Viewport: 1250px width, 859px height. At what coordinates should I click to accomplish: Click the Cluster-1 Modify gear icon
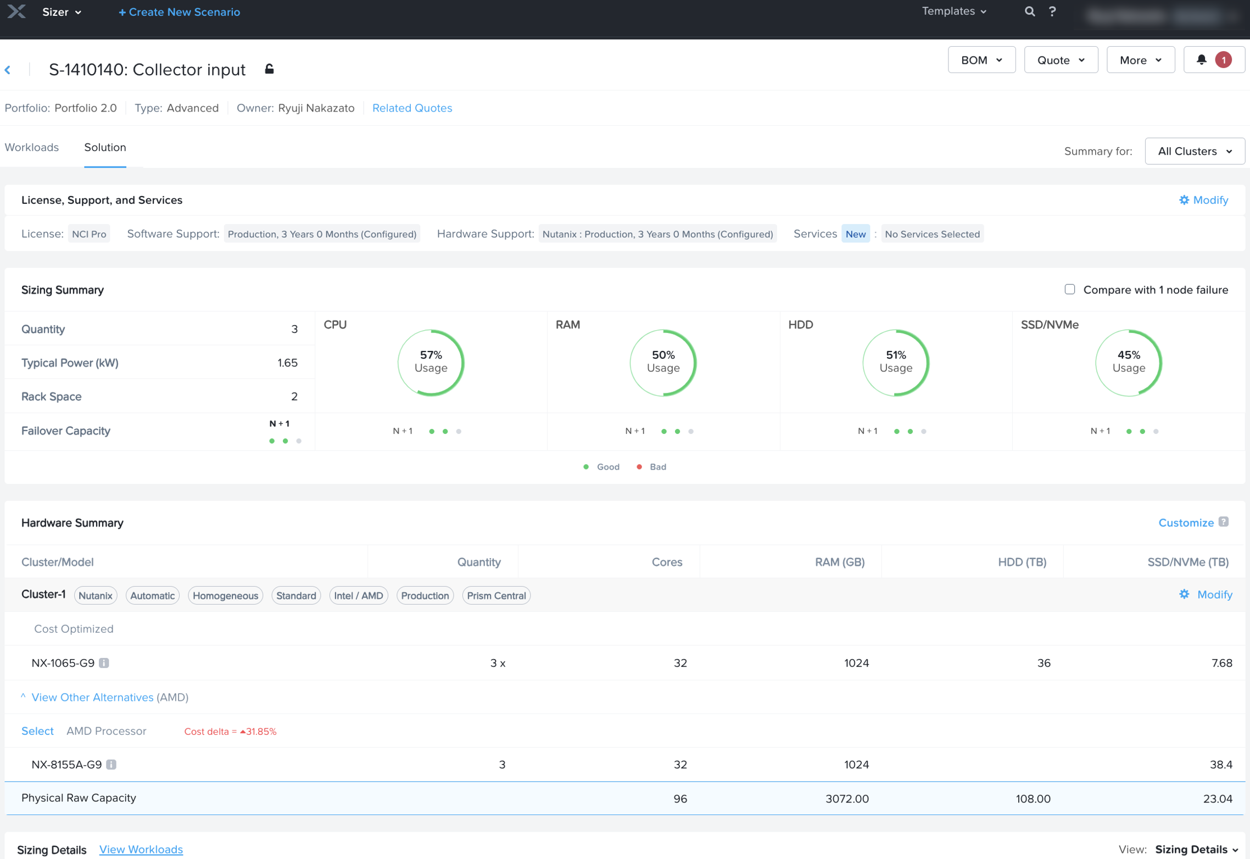[x=1184, y=594]
